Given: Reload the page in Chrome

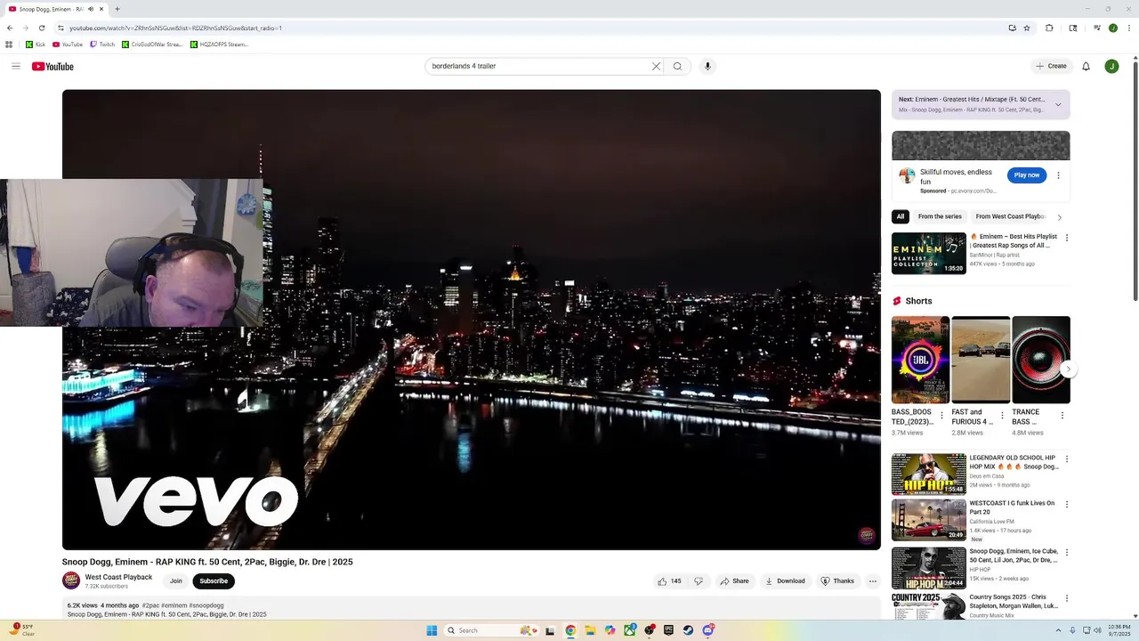Looking at the screenshot, I should tap(40, 28).
